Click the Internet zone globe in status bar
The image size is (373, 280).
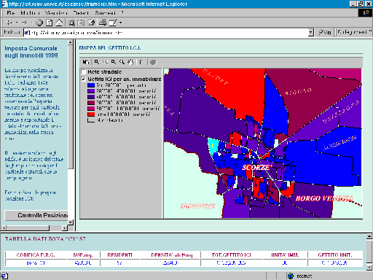[291, 276]
